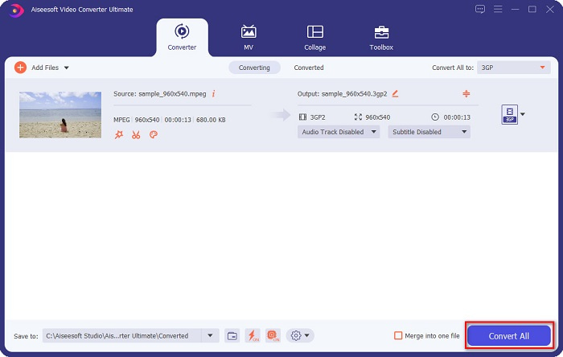Screen dimensions: 563x357
Task: Toggle the GPU chip acceleration icon
Action: point(273,335)
